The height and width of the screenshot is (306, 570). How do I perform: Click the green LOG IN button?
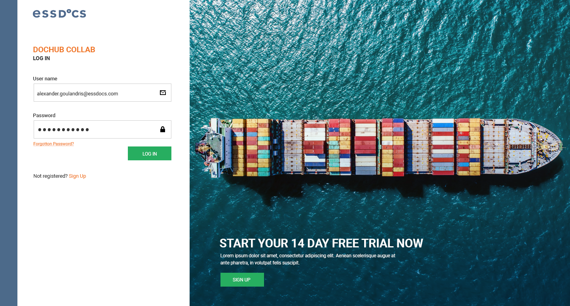pos(150,154)
